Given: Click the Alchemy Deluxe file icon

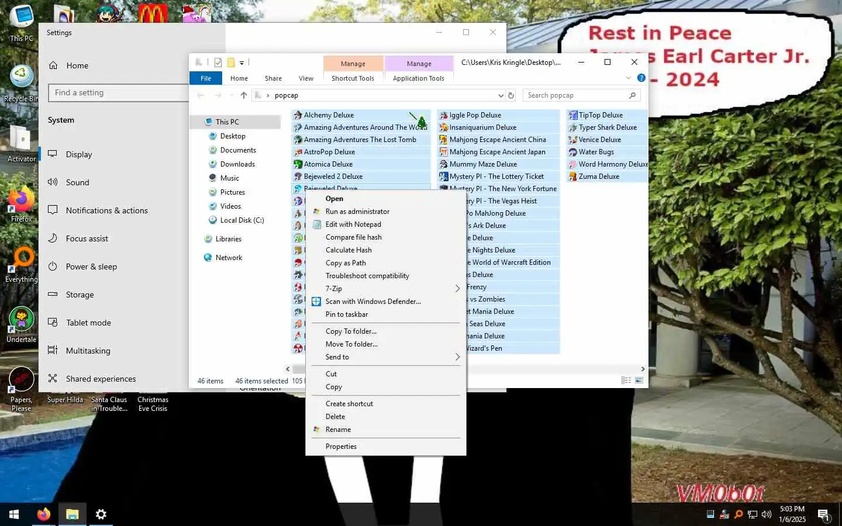Looking at the screenshot, I should click(298, 115).
